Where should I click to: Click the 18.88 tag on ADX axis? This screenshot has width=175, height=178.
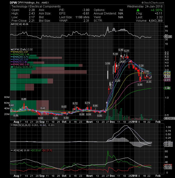tap(168, 168)
